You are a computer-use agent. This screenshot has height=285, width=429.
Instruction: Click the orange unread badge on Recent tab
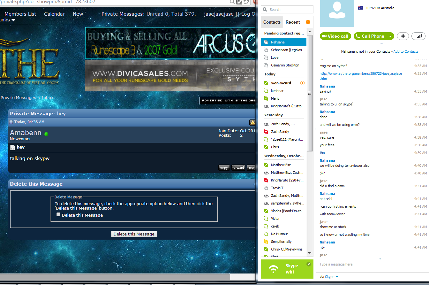308,22
